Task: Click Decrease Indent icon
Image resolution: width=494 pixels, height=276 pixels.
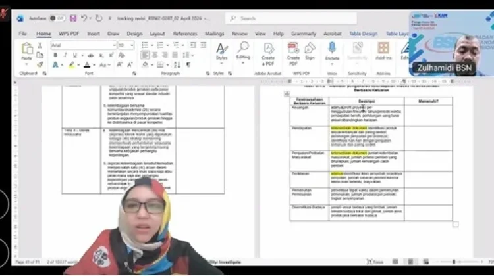Action: (193, 45)
